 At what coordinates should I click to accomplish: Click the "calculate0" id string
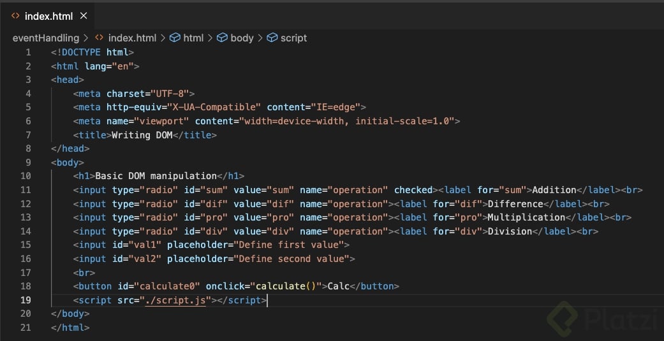167,286
